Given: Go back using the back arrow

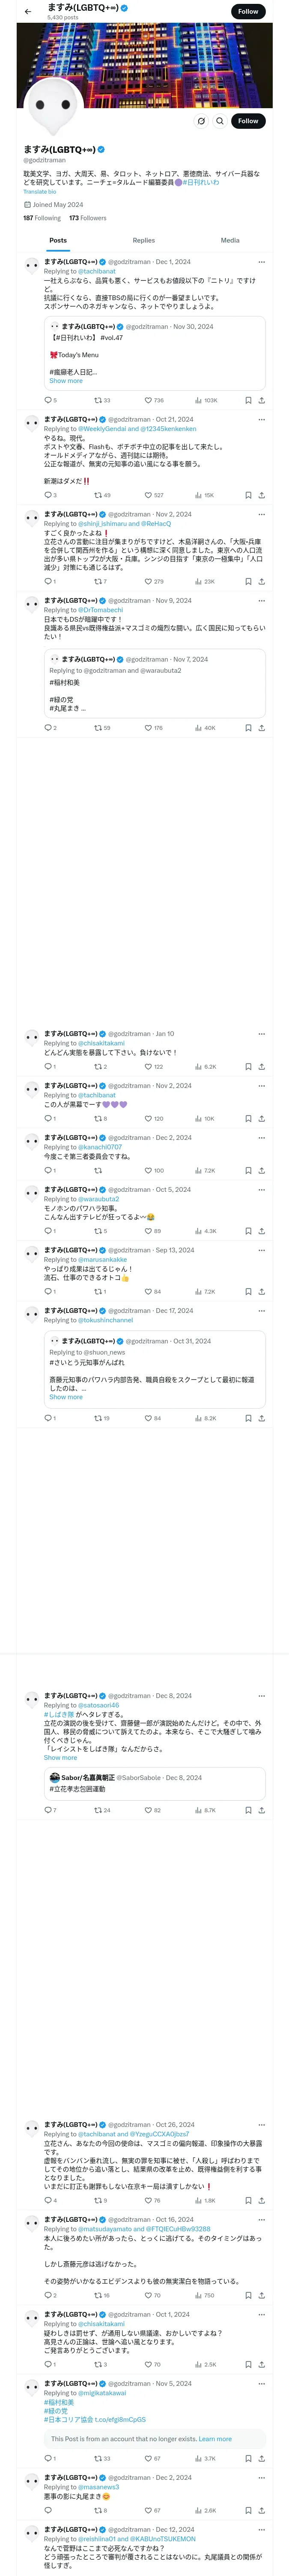Looking at the screenshot, I should coord(28,12).
